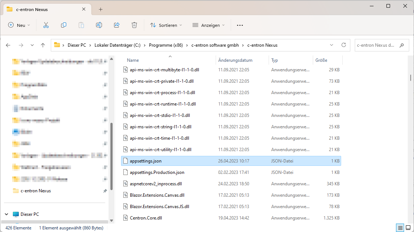Click the Delete trash icon
Viewport: 414px width, 232px height.
[x=134, y=25]
